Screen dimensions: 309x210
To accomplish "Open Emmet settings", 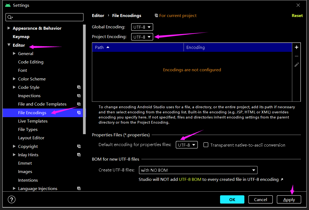I will click(25, 163).
